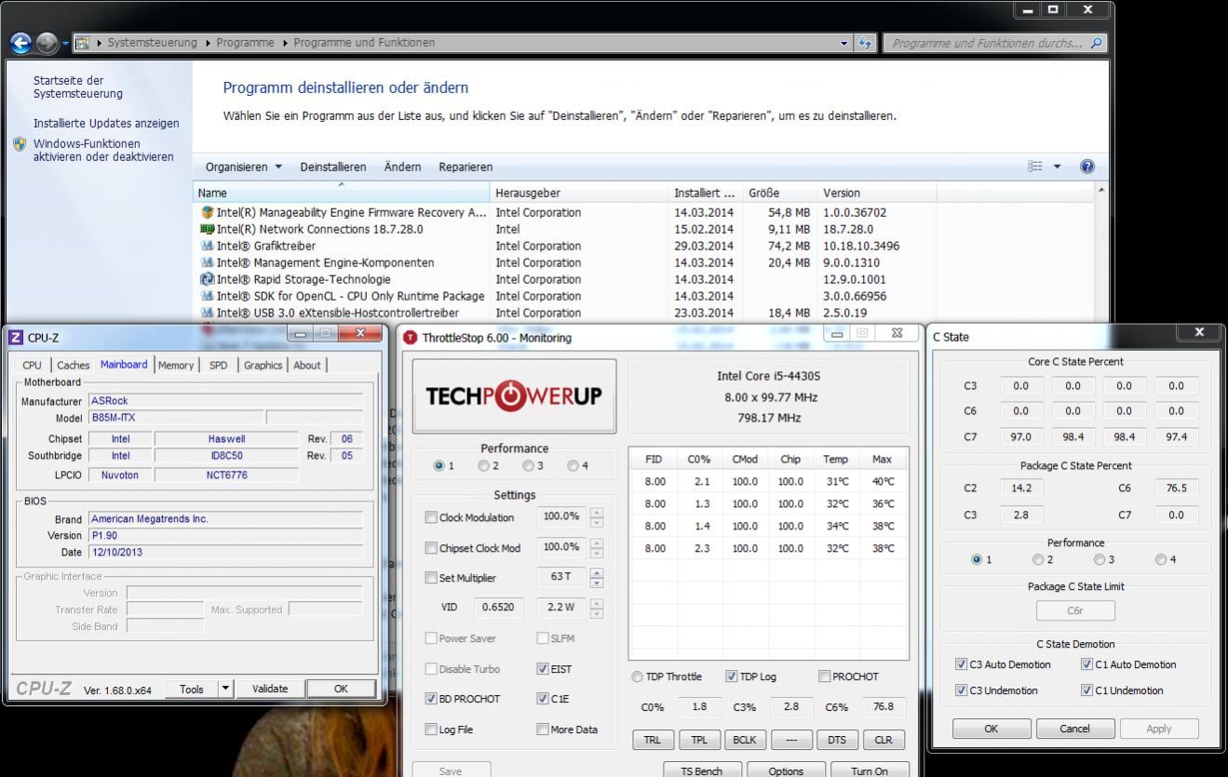Click Cancel in the C State window

(1074, 729)
